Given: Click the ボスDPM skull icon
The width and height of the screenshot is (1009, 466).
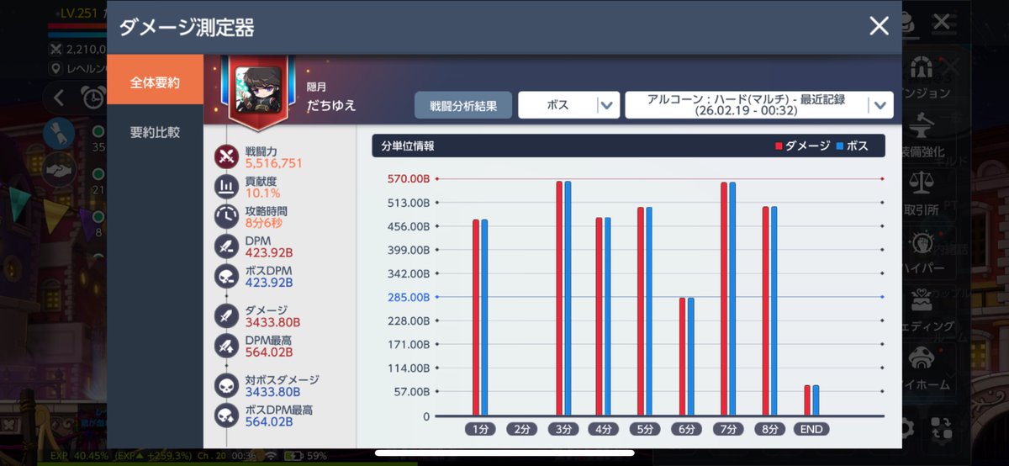Looking at the screenshot, I should pyautogui.click(x=227, y=277).
